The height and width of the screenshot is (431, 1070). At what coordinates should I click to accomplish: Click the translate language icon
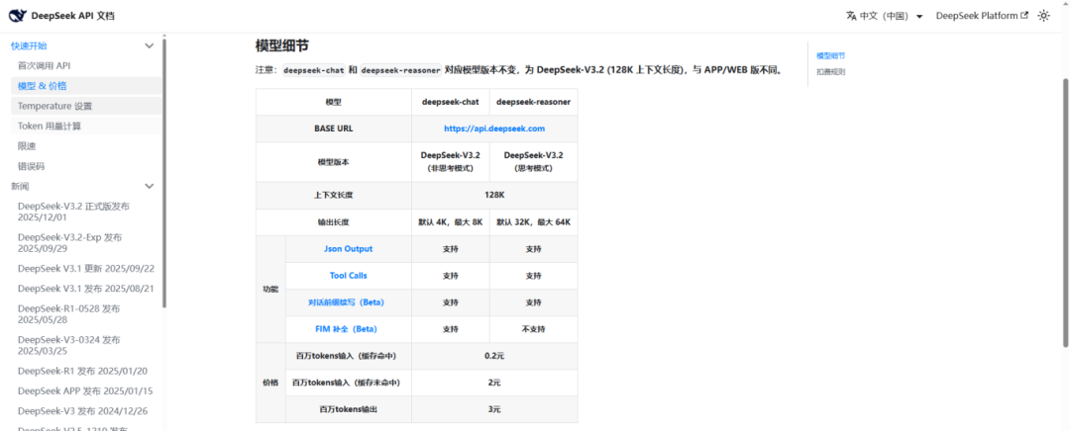(x=851, y=16)
